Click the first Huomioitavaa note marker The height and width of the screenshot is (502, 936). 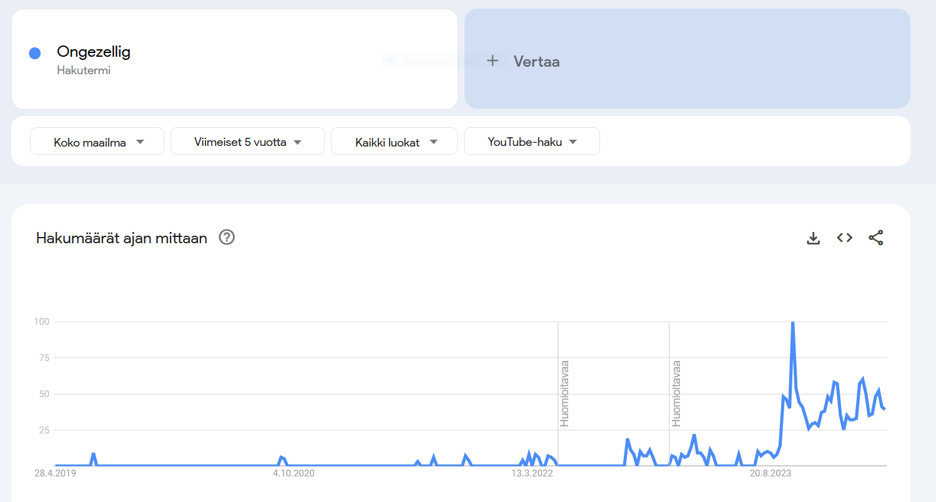[x=564, y=393]
